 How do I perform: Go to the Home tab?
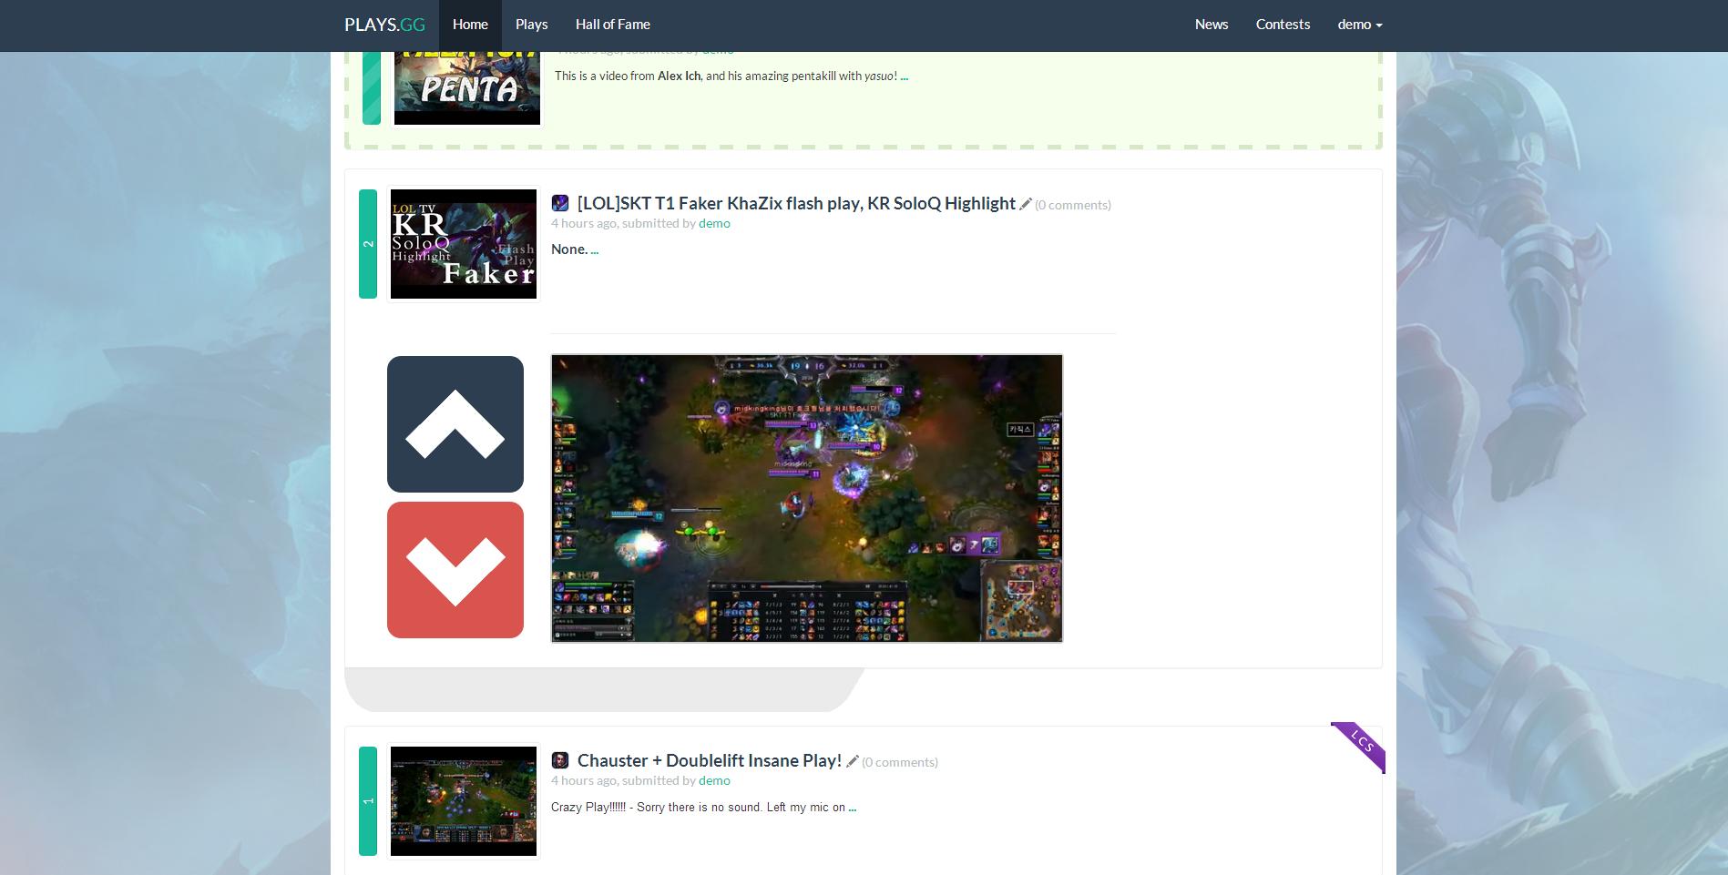point(470,25)
